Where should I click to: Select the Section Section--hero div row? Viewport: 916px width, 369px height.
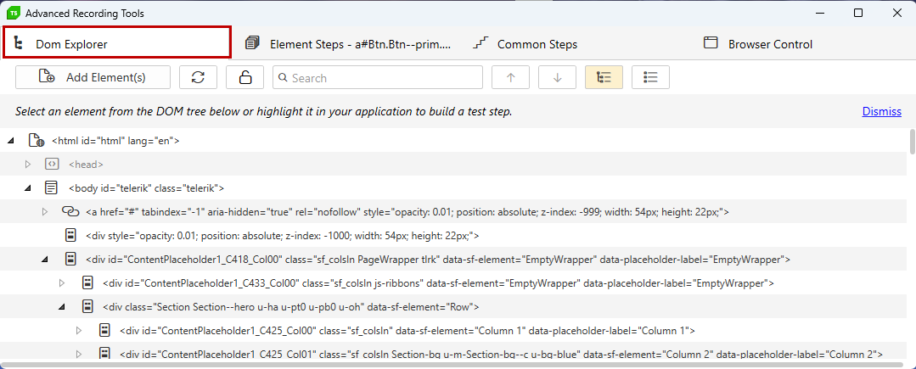click(x=291, y=306)
